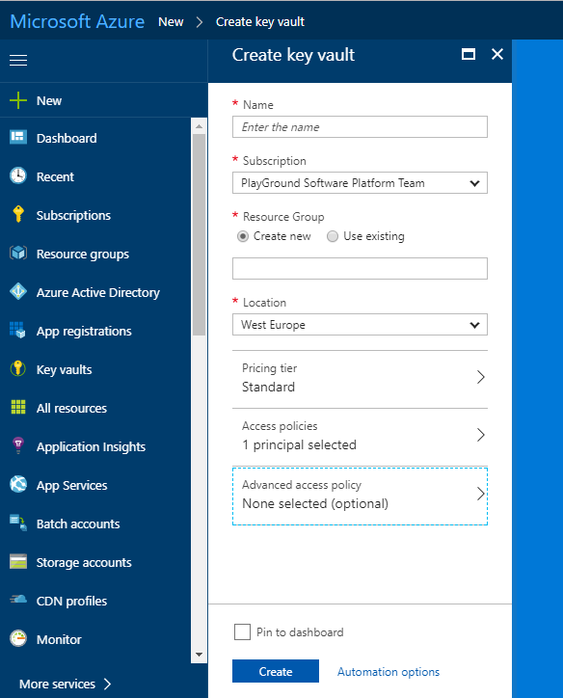
Task: Open Key vaults menu item
Action: [x=64, y=370]
